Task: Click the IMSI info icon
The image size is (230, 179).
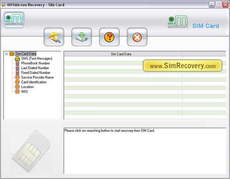Action: point(17,91)
